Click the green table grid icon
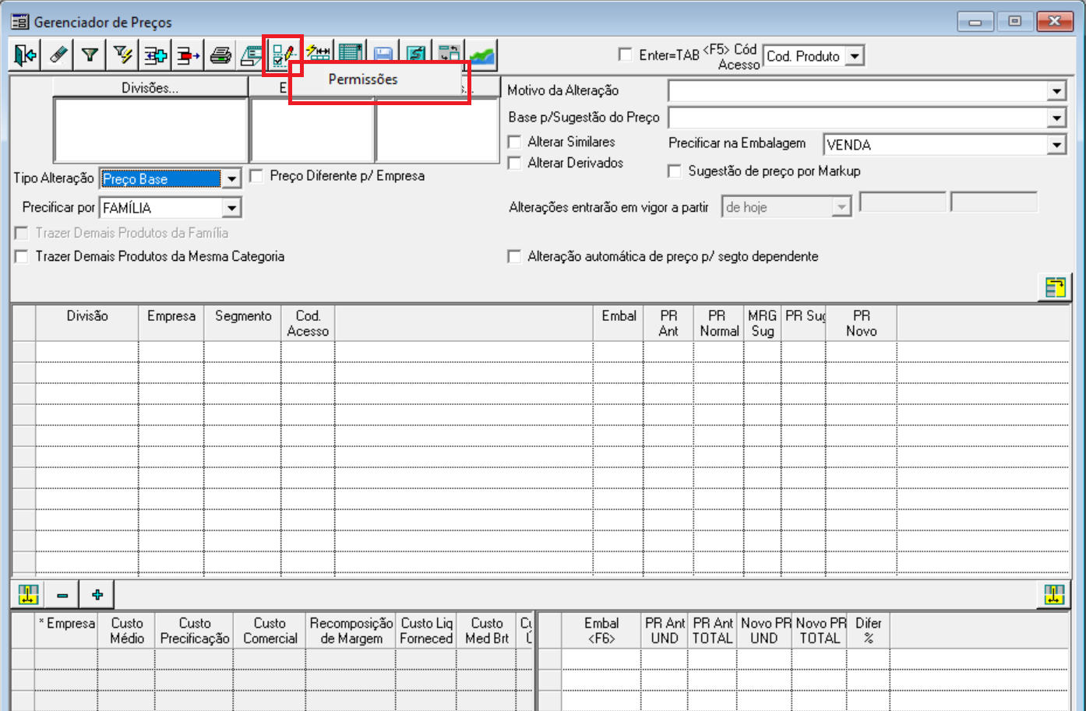This screenshot has width=1086, height=711. (x=351, y=53)
